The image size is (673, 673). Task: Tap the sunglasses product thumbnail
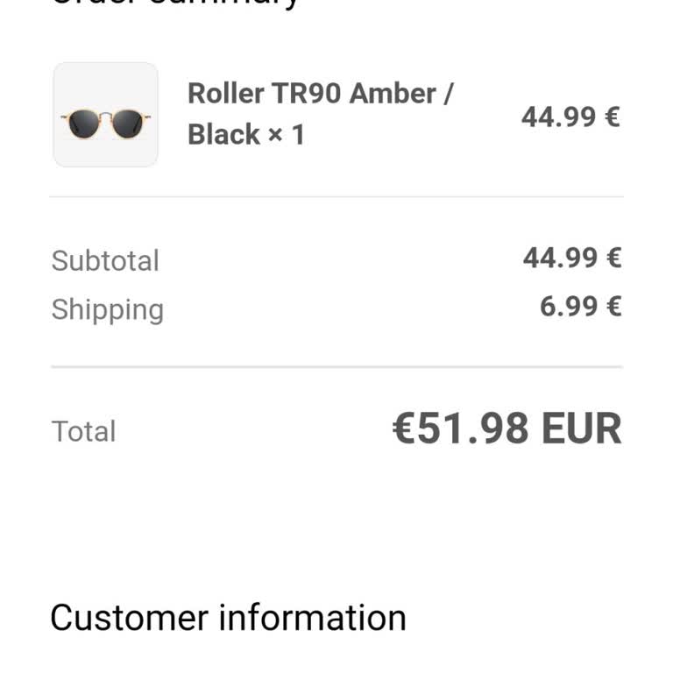105,115
